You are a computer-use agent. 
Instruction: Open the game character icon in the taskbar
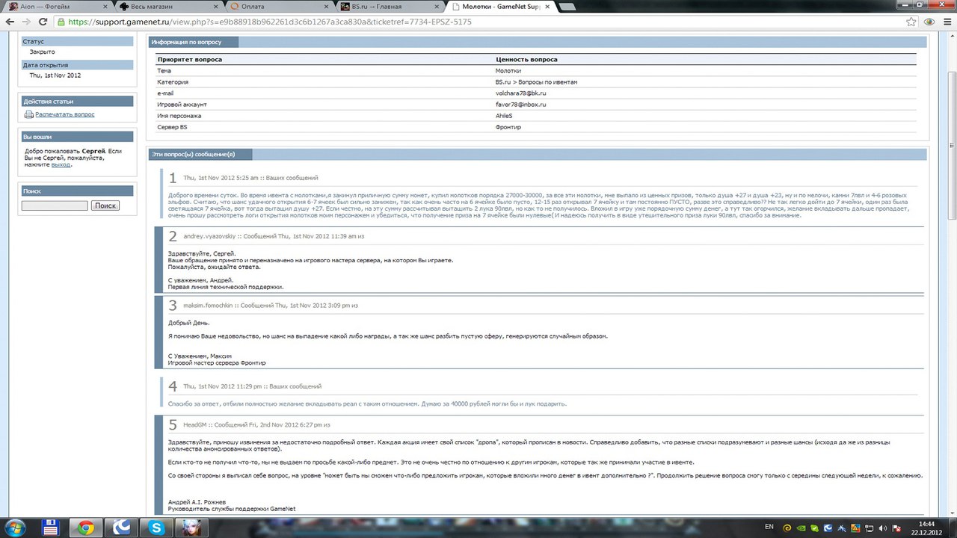[194, 527]
